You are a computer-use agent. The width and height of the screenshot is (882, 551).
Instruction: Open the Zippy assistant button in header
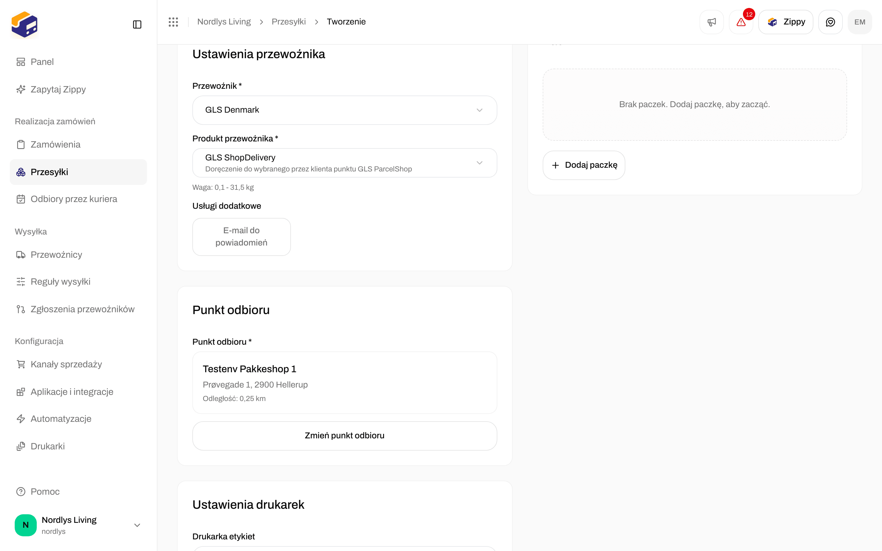click(x=786, y=22)
